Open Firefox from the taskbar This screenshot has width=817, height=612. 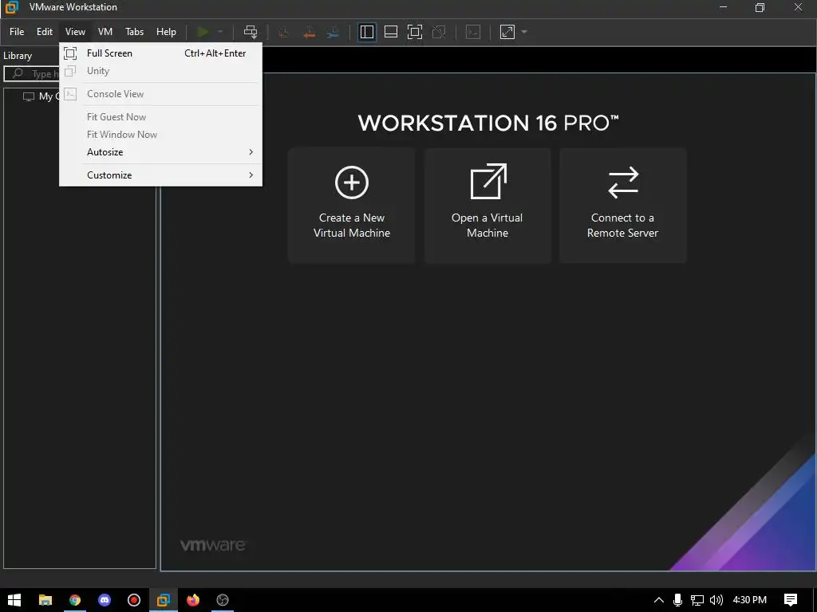pyautogui.click(x=193, y=600)
